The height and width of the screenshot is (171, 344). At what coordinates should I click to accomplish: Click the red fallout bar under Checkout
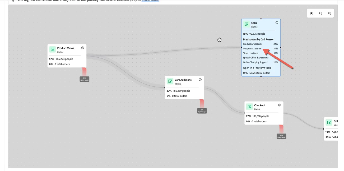click(281, 129)
